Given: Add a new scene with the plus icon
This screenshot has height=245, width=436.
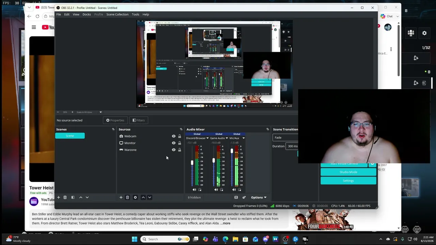Looking at the screenshot, I should click(x=58, y=197).
